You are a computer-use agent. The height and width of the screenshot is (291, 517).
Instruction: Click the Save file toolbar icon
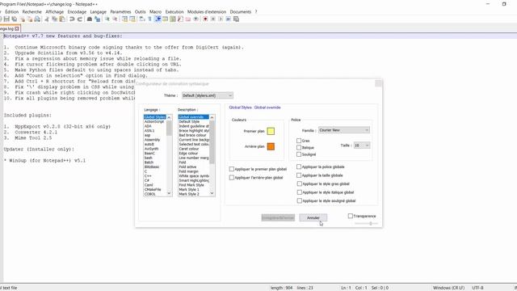point(6,19)
